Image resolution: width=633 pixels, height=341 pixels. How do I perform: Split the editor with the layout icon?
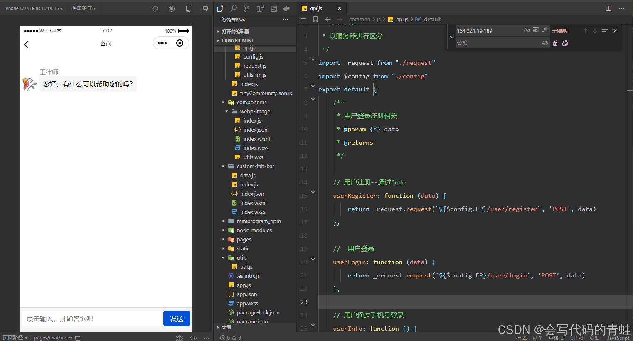(x=608, y=8)
